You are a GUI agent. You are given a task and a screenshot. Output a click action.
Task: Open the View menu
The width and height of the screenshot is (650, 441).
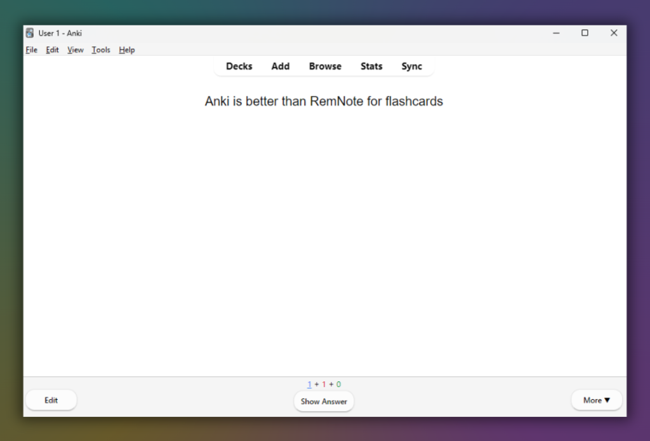point(75,49)
